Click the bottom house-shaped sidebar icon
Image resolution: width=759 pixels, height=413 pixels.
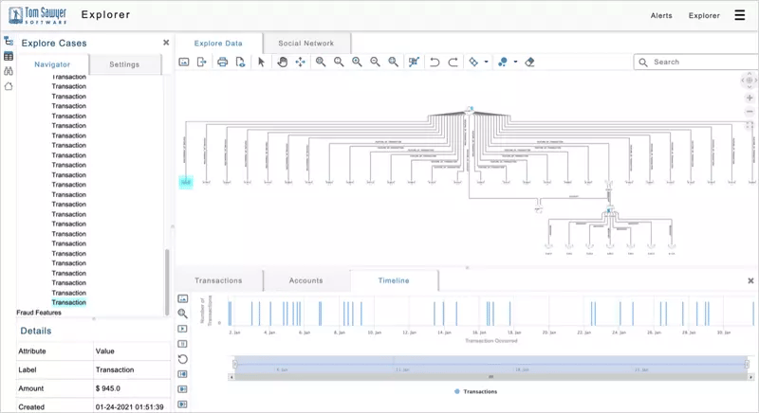pyautogui.click(x=9, y=86)
